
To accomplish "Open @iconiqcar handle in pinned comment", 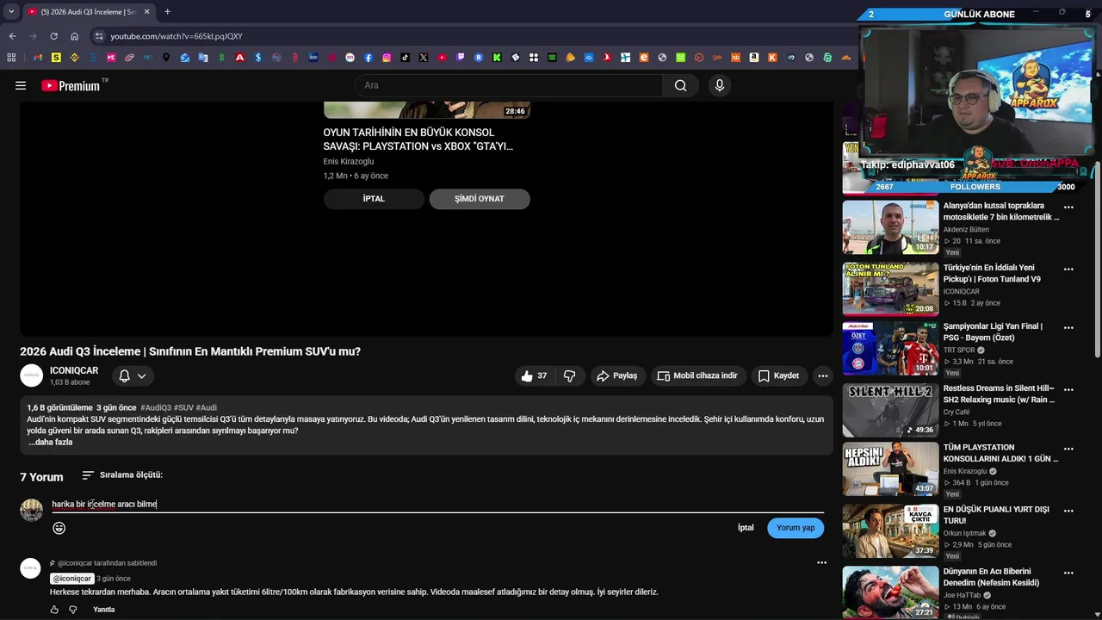I will tap(72, 579).
